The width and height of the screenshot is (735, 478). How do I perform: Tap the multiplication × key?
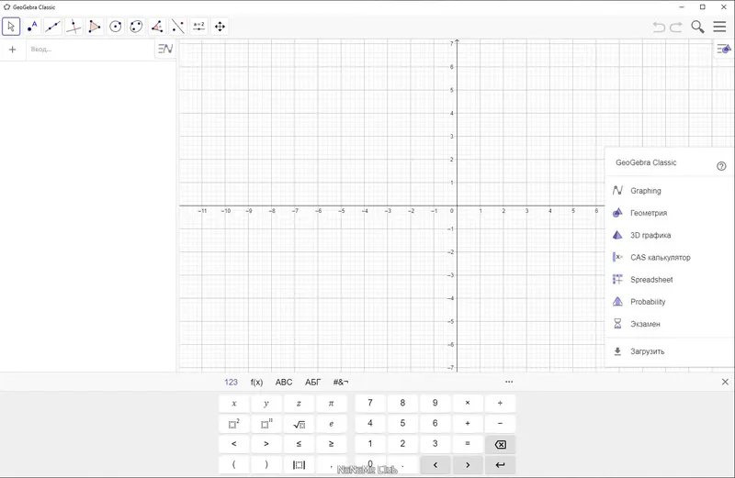468,403
